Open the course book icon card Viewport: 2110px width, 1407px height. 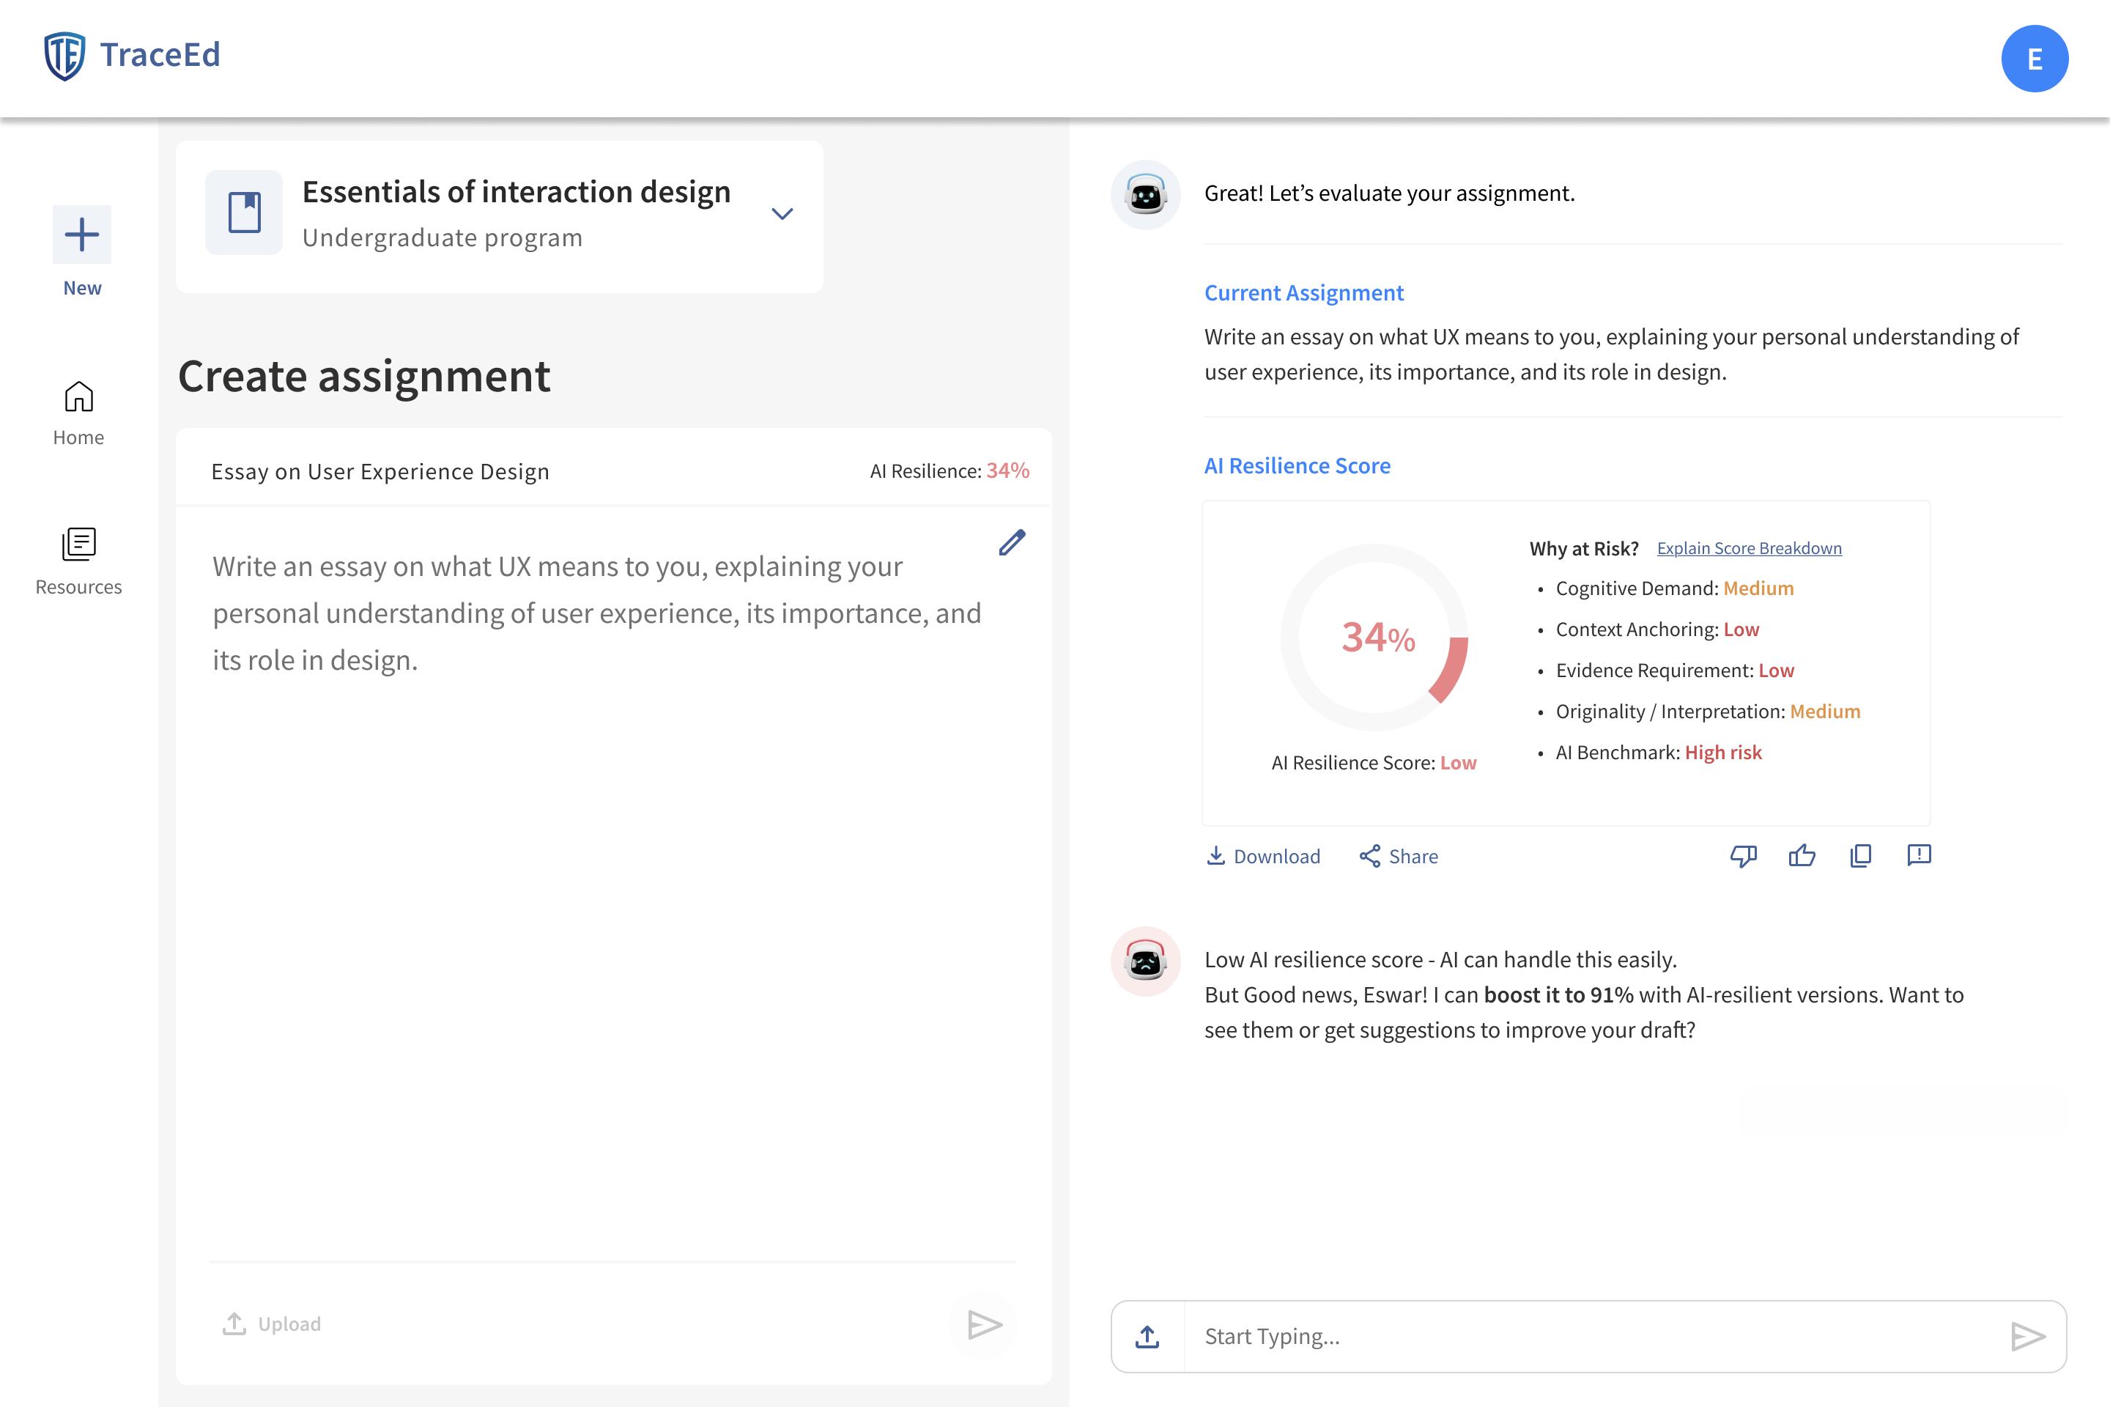(x=244, y=213)
